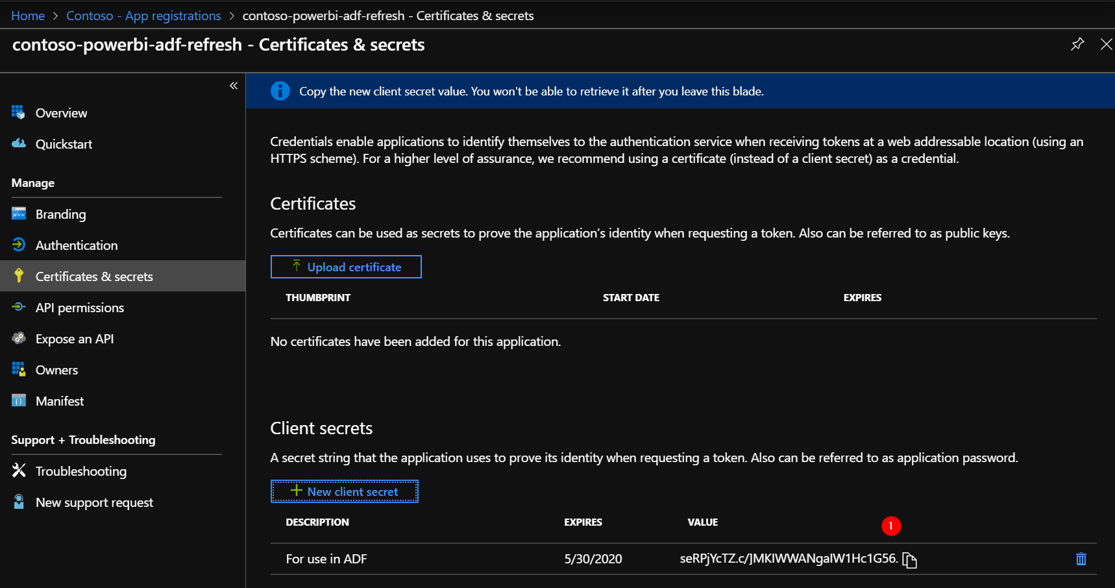This screenshot has width=1115, height=588.
Task: Pin the blade with pin icon
Action: click(1077, 44)
